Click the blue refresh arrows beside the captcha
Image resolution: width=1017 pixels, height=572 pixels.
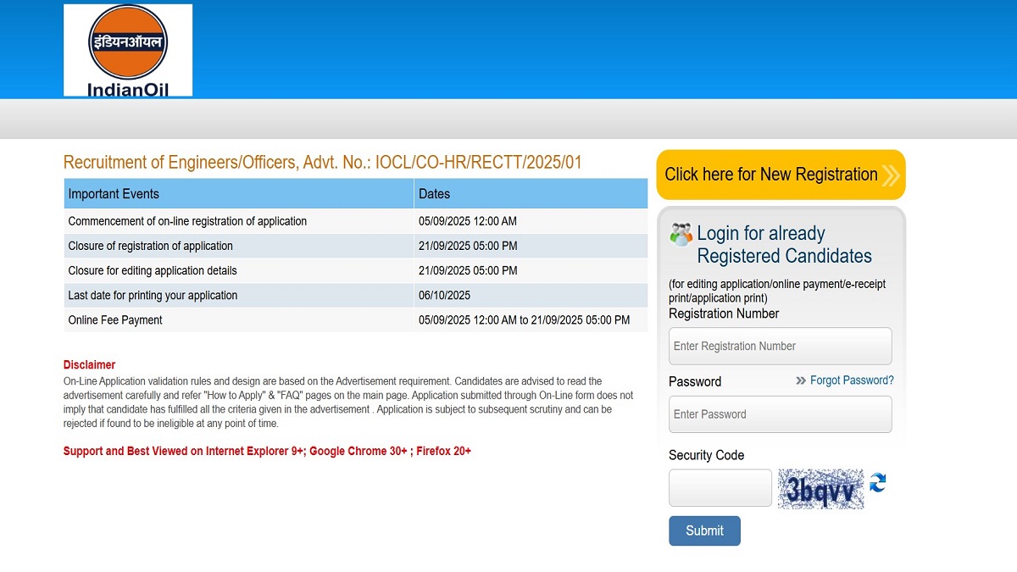(x=877, y=484)
